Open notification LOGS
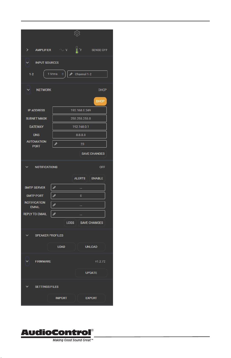The image size is (231, 358). [x=70, y=223]
